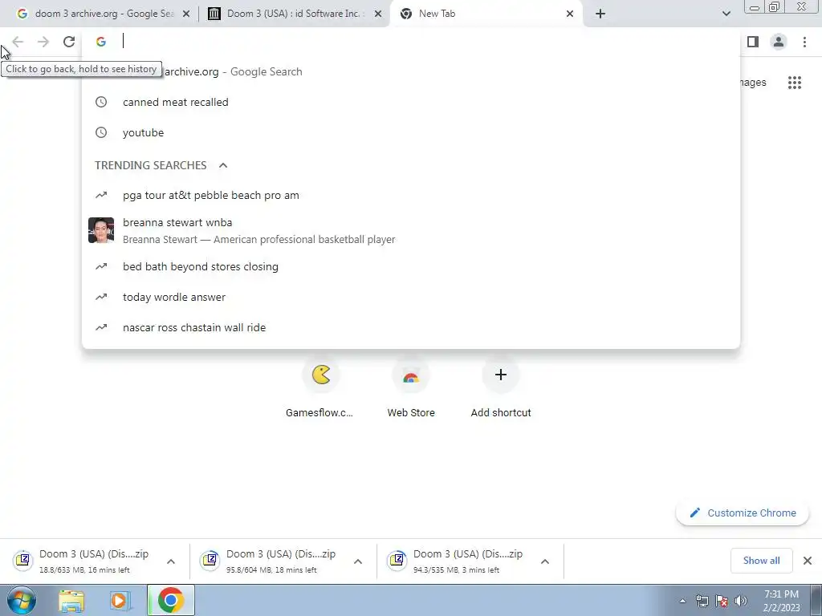
Task: Select 'nascar ross chastain wall ride'
Action: tap(411, 327)
